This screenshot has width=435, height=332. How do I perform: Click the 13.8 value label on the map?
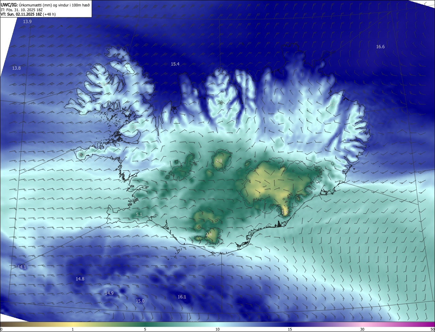click(16, 68)
